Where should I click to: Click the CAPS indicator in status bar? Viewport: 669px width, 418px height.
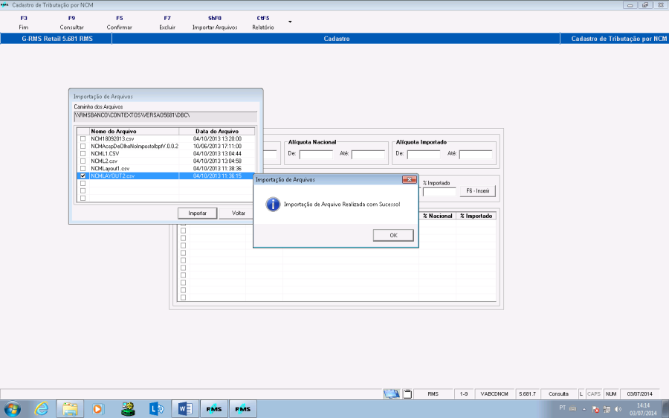point(593,394)
